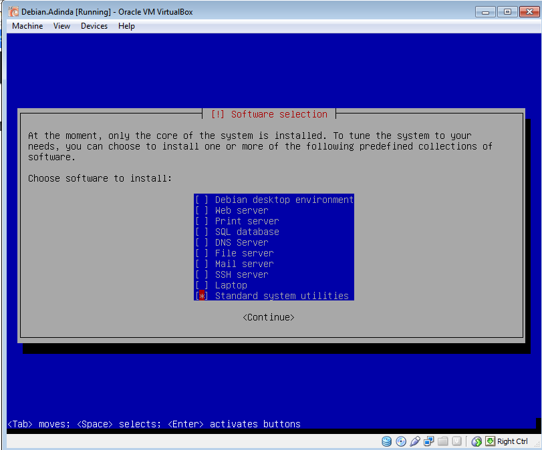Click the network adapters status icon
This screenshot has width=542, height=450.
tap(428, 441)
